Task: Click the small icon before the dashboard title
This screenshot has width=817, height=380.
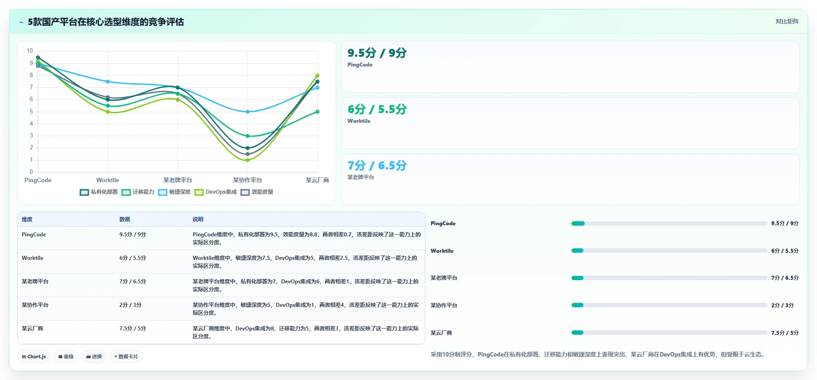Action: click(x=21, y=22)
